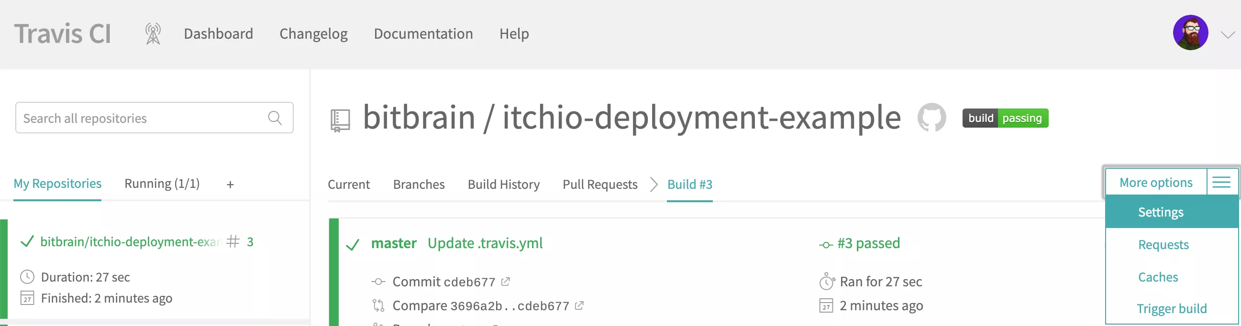Viewport: 1241px width, 326px height.
Task: Switch to Running (1/1) tab
Action: click(162, 184)
